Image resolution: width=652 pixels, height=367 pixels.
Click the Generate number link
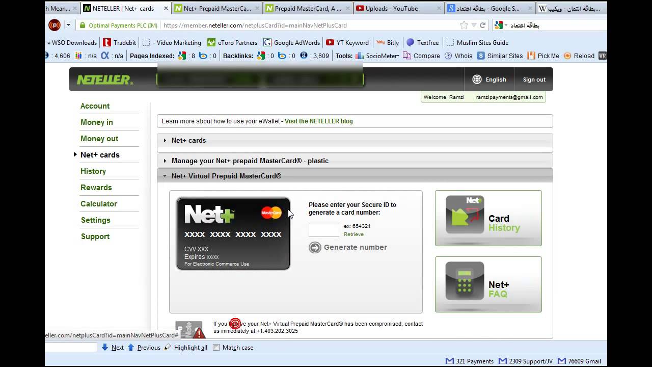pos(356,248)
